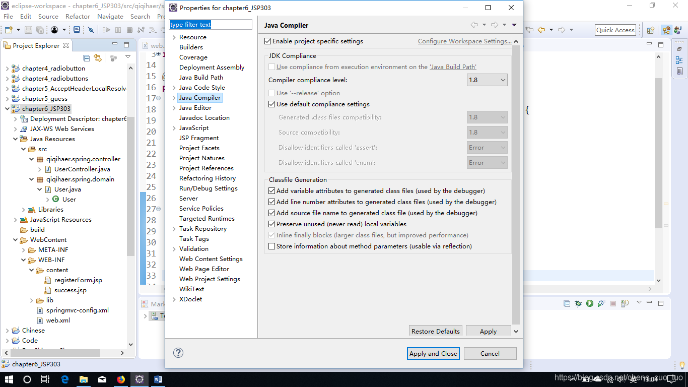This screenshot has width=688, height=387.
Task: Enable Store information about method parameters
Action: tap(272, 246)
